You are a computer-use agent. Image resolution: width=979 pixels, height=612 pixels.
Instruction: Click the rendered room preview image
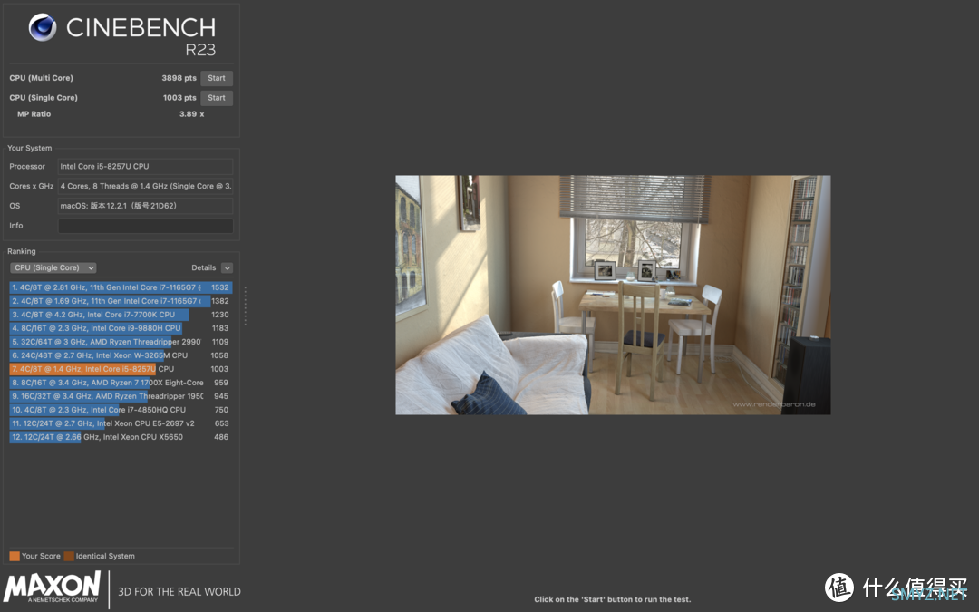613,295
